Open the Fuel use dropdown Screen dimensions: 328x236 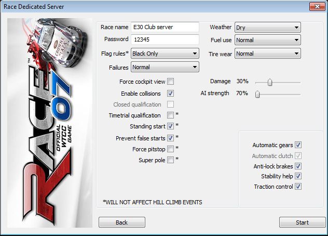point(268,40)
